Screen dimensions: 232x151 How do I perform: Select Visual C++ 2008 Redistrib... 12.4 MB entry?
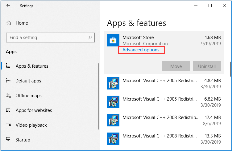[x=164, y=120]
